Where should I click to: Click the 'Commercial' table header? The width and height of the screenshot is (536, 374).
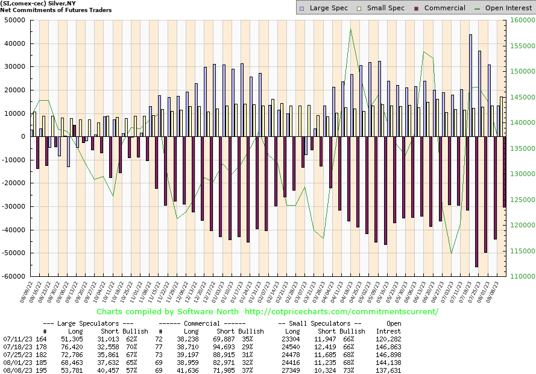tap(209, 323)
